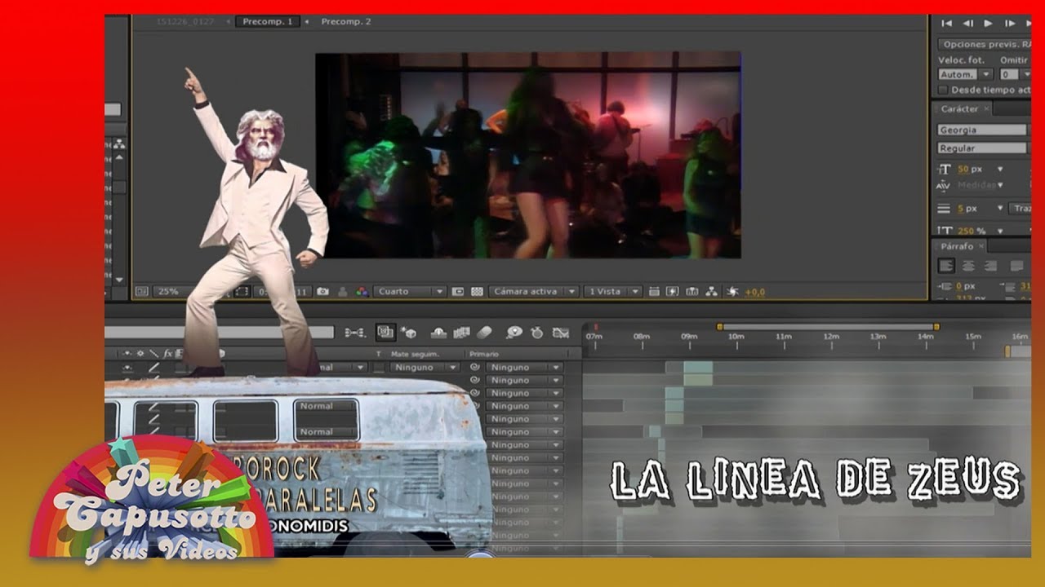
Task: Open the composition flowchart icon
Action: 711,291
